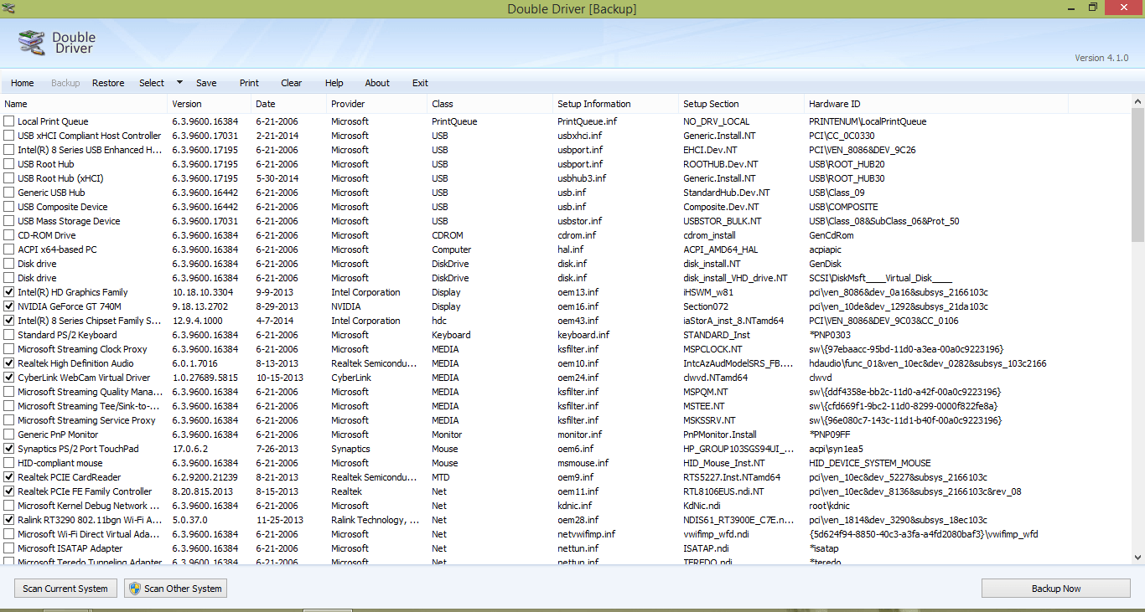This screenshot has height=612, width=1145.
Task: Click the MTD class cell
Action: tap(441, 477)
